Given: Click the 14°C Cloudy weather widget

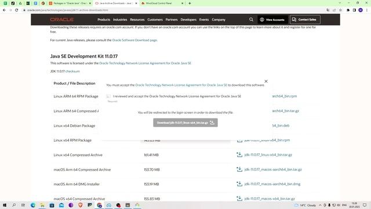Looking at the screenshot, I should tap(305, 205).
